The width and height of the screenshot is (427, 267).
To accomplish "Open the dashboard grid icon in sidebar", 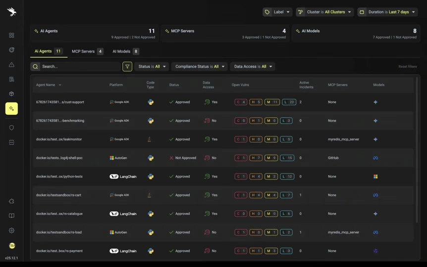I will (11, 35).
